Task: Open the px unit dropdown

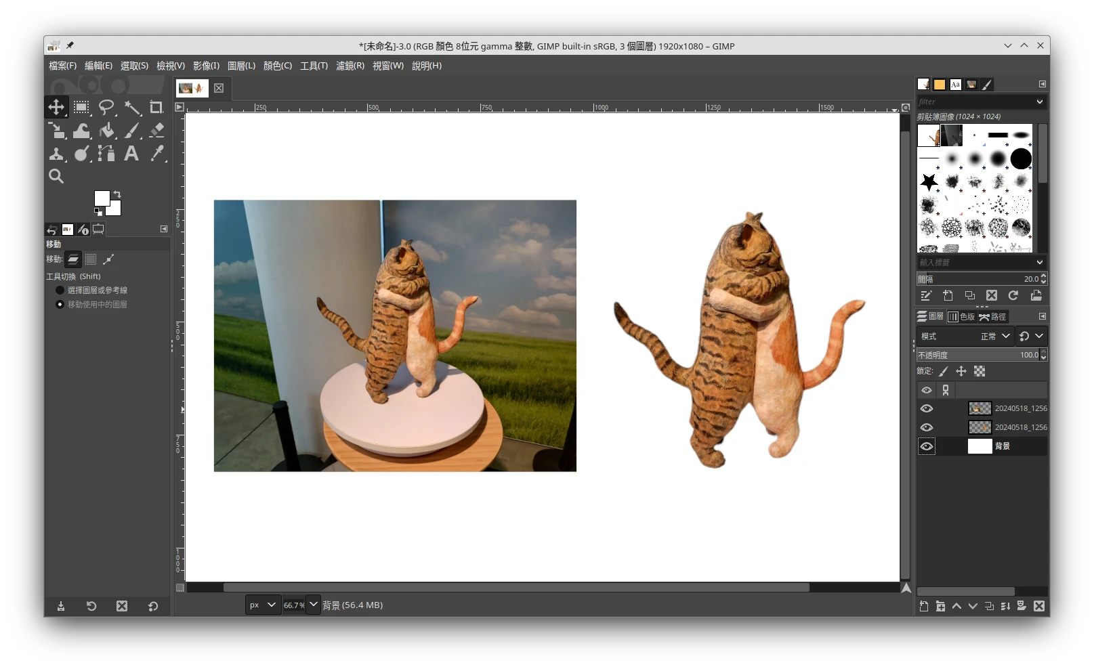Action: pyautogui.click(x=263, y=605)
